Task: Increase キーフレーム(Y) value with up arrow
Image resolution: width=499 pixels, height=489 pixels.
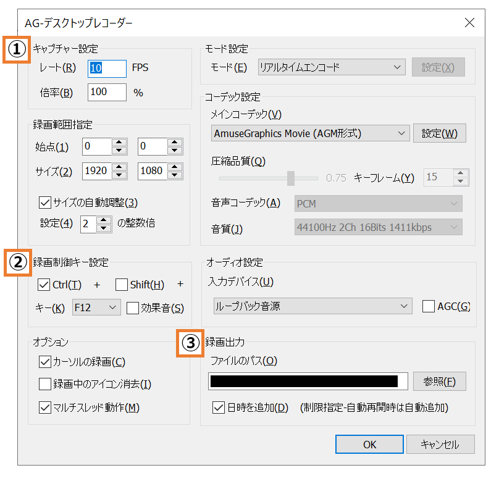Action: [460, 173]
